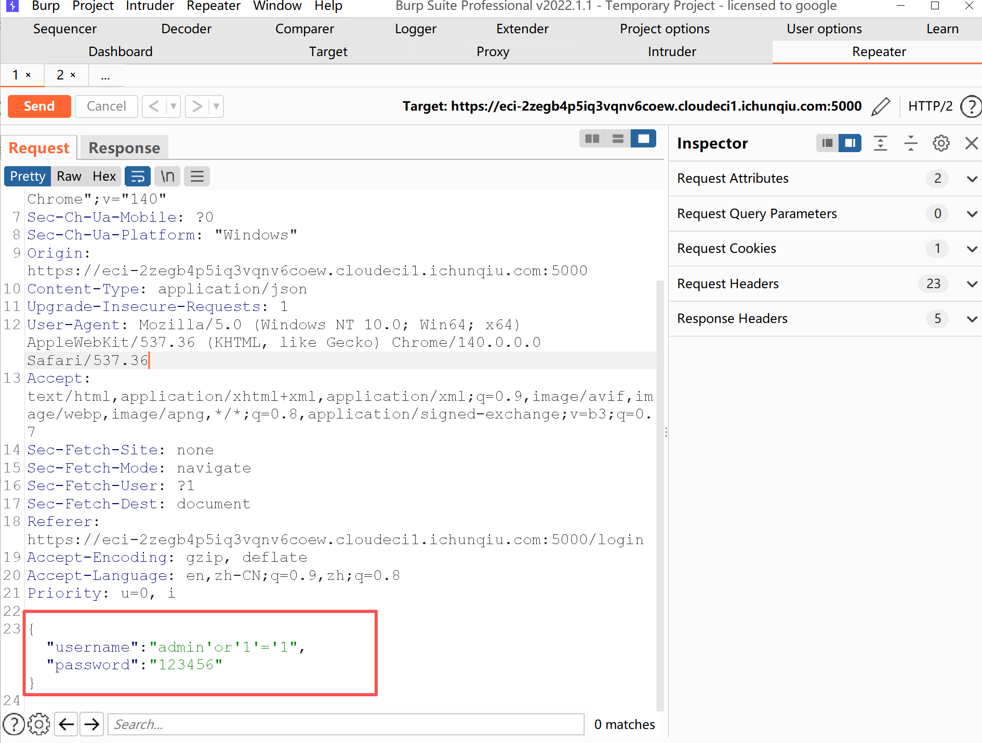This screenshot has height=743, width=982.
Task: Open the Intruder tool tab
Action: [671, 52]
